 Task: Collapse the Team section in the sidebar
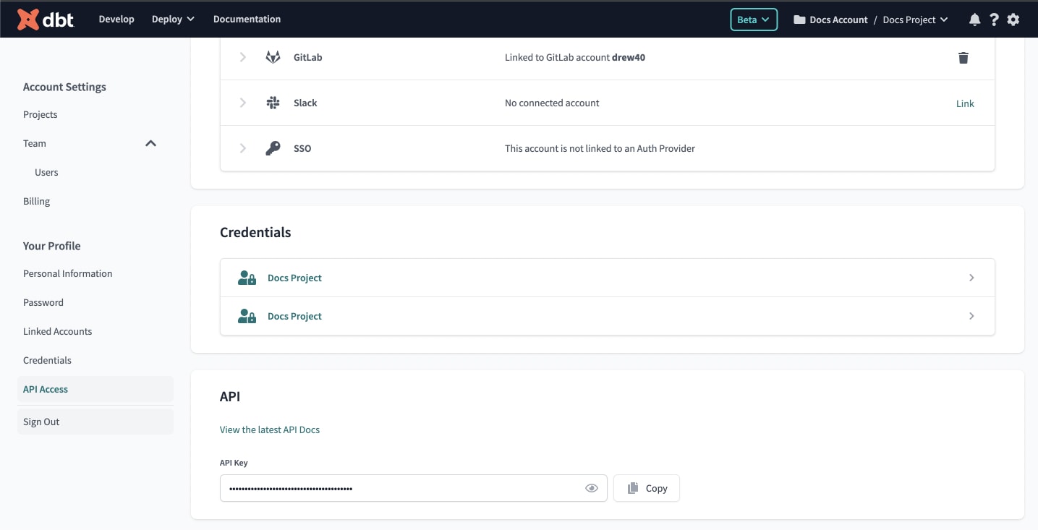pyautogui.click(x=150, y=143)
